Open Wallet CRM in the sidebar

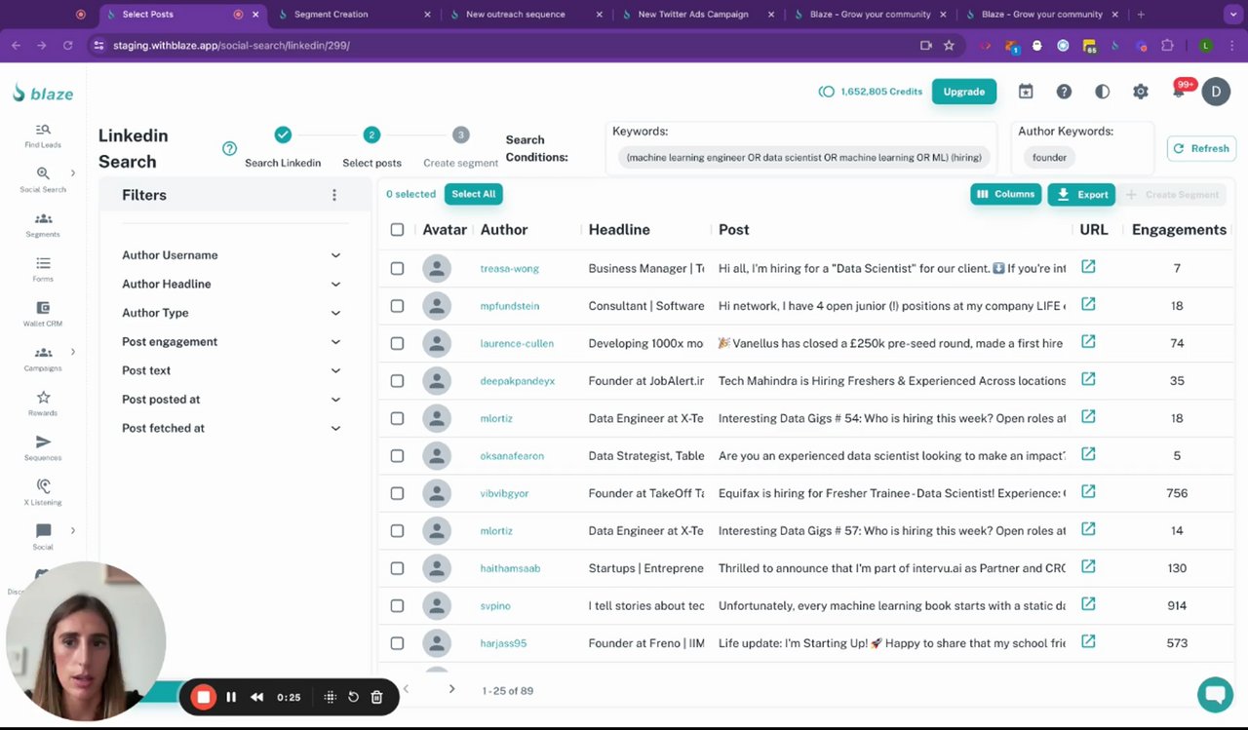[43, 314]
